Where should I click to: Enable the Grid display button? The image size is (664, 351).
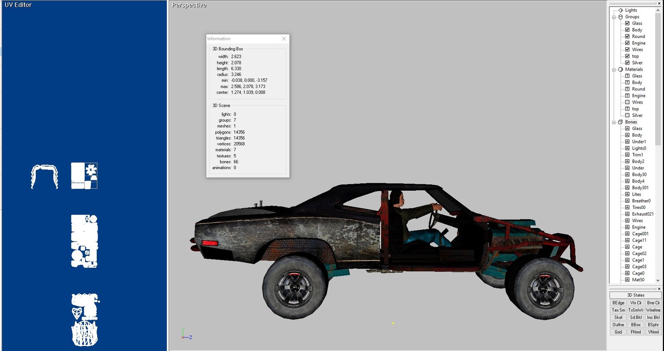point(618,332)
